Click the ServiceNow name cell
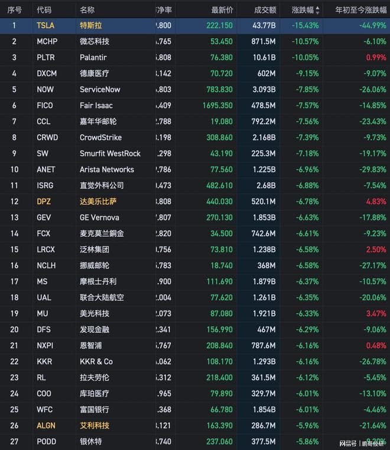Viewport: 390px width, 450px height. click(100, 89)
